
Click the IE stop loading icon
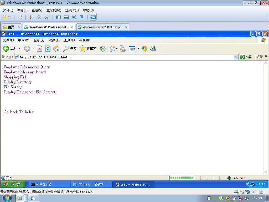39,49
